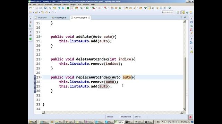Click the New Java Class green C icon
This screenshot has width=222, height=124.
click(120, 8)
